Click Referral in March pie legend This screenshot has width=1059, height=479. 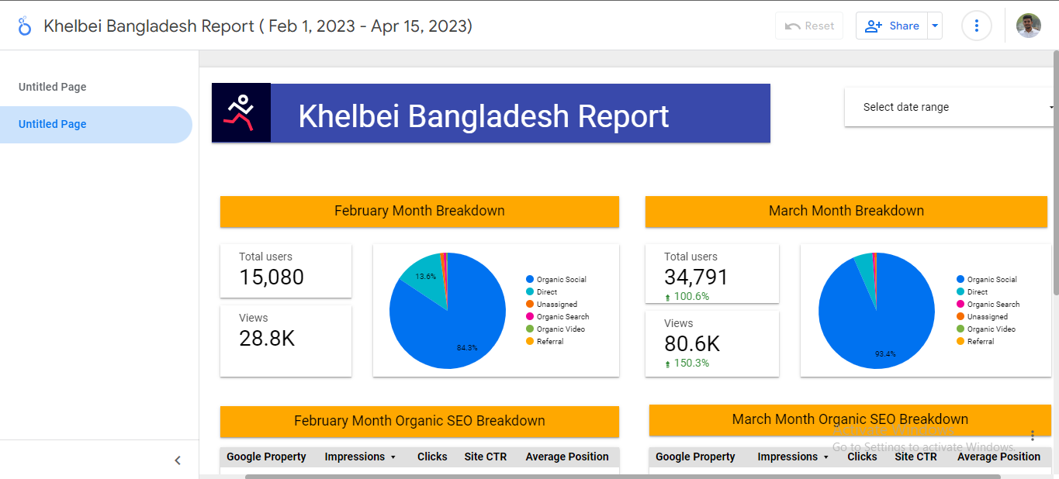(x=975, y=342)
